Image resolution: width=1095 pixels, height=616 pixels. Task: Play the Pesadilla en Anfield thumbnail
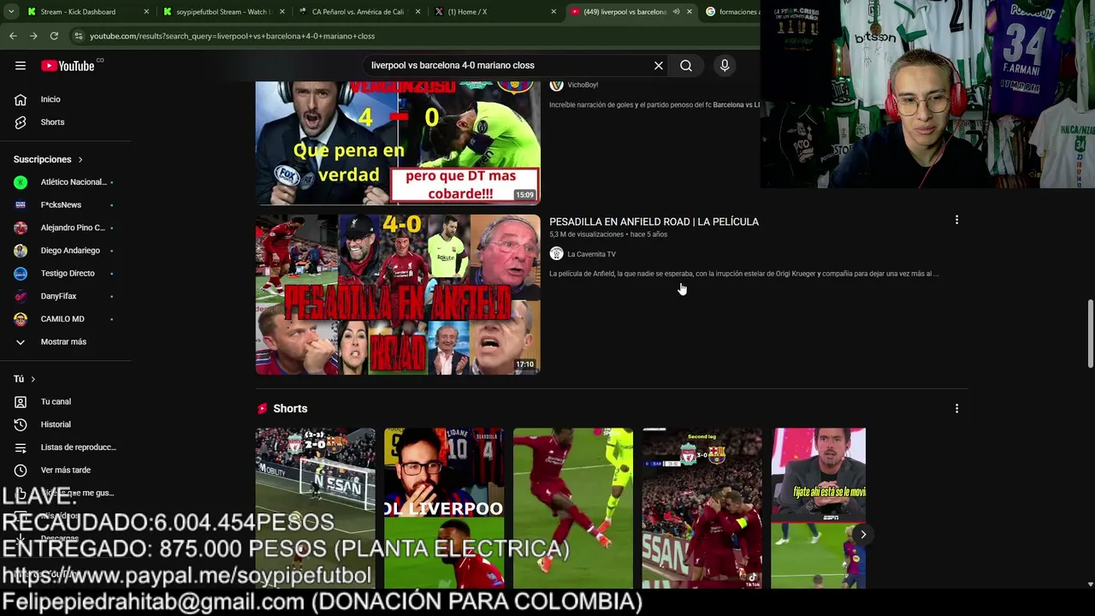coord(398,294)
